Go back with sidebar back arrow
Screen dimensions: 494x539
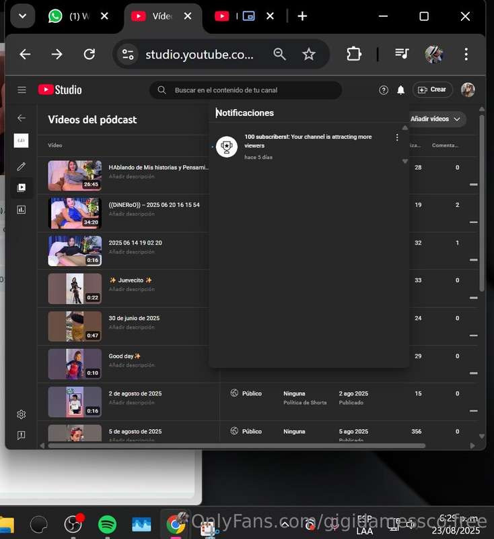pos(22,118)
